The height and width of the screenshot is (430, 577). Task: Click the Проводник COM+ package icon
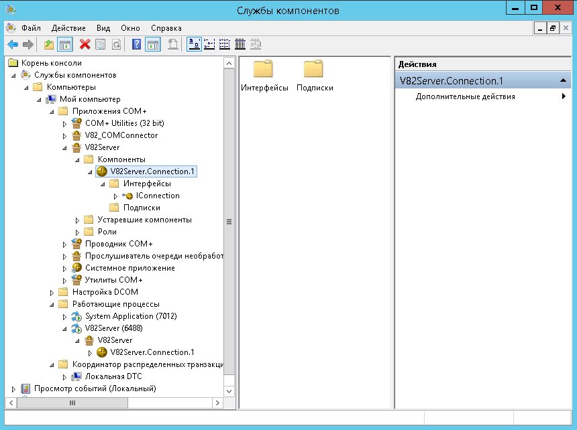(x=76, y=244)
